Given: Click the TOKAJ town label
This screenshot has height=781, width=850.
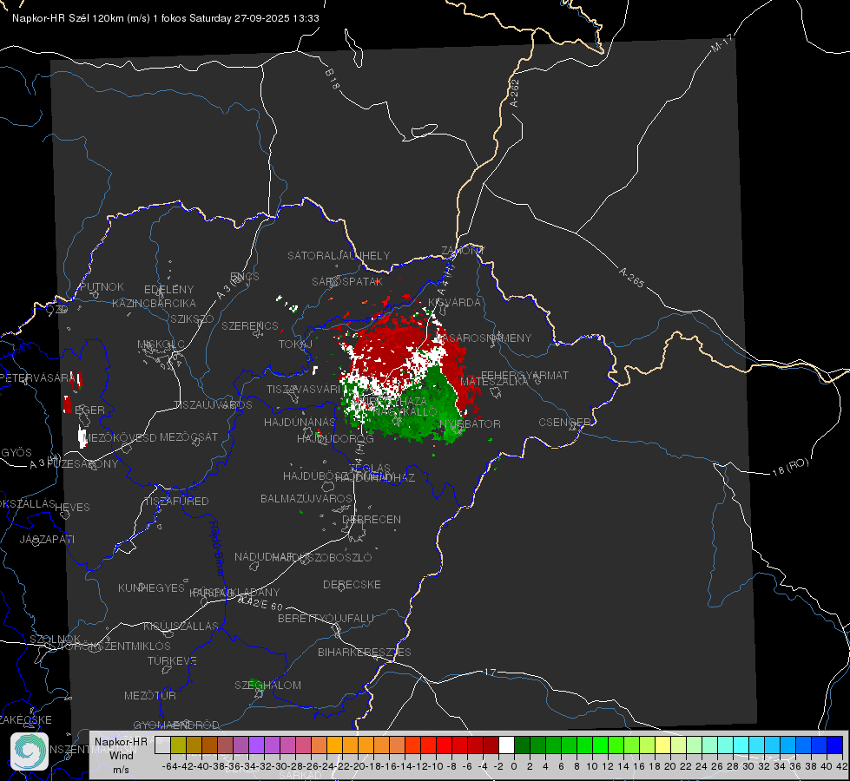Looking at the screenshot, I should point(295,345).
